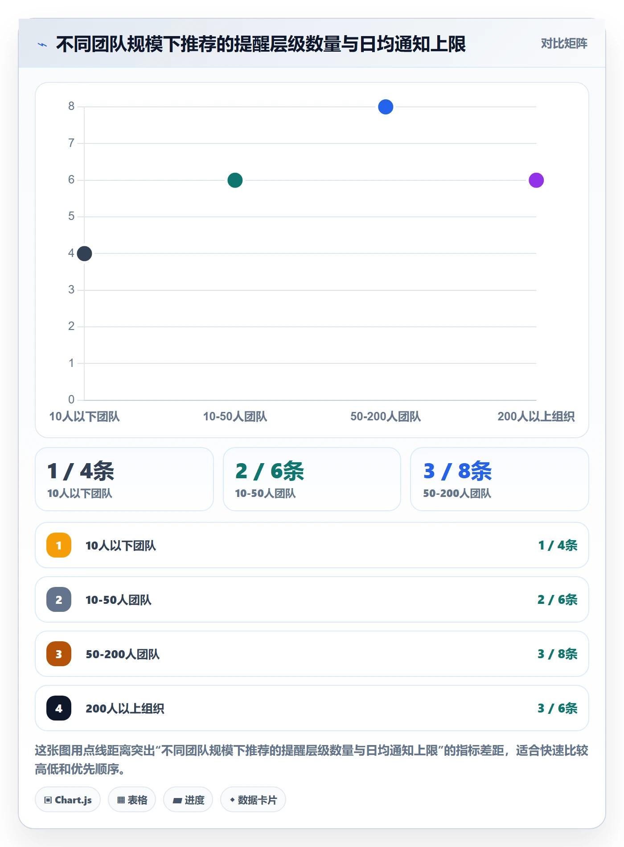Click the diamond icon in the 数据卡片 tag
Viewport: 624px width, 847px height.
point(232,800)
